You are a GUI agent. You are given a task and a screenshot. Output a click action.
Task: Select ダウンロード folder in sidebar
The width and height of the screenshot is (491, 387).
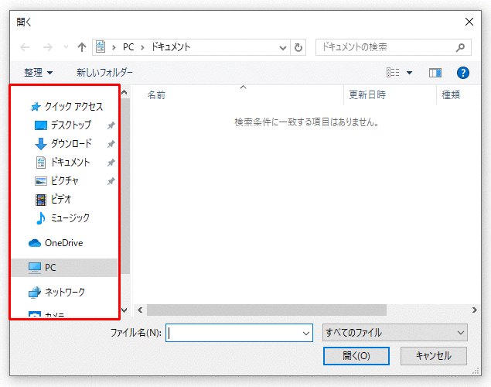tap(70, 144)
